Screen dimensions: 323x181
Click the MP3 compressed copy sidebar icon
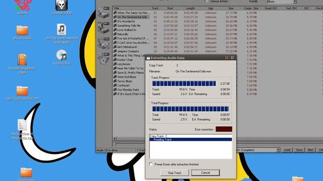click(x=103, y=28)
